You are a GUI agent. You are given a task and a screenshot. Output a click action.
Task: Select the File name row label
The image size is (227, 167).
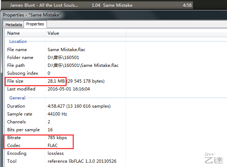[x=17, y=50]
